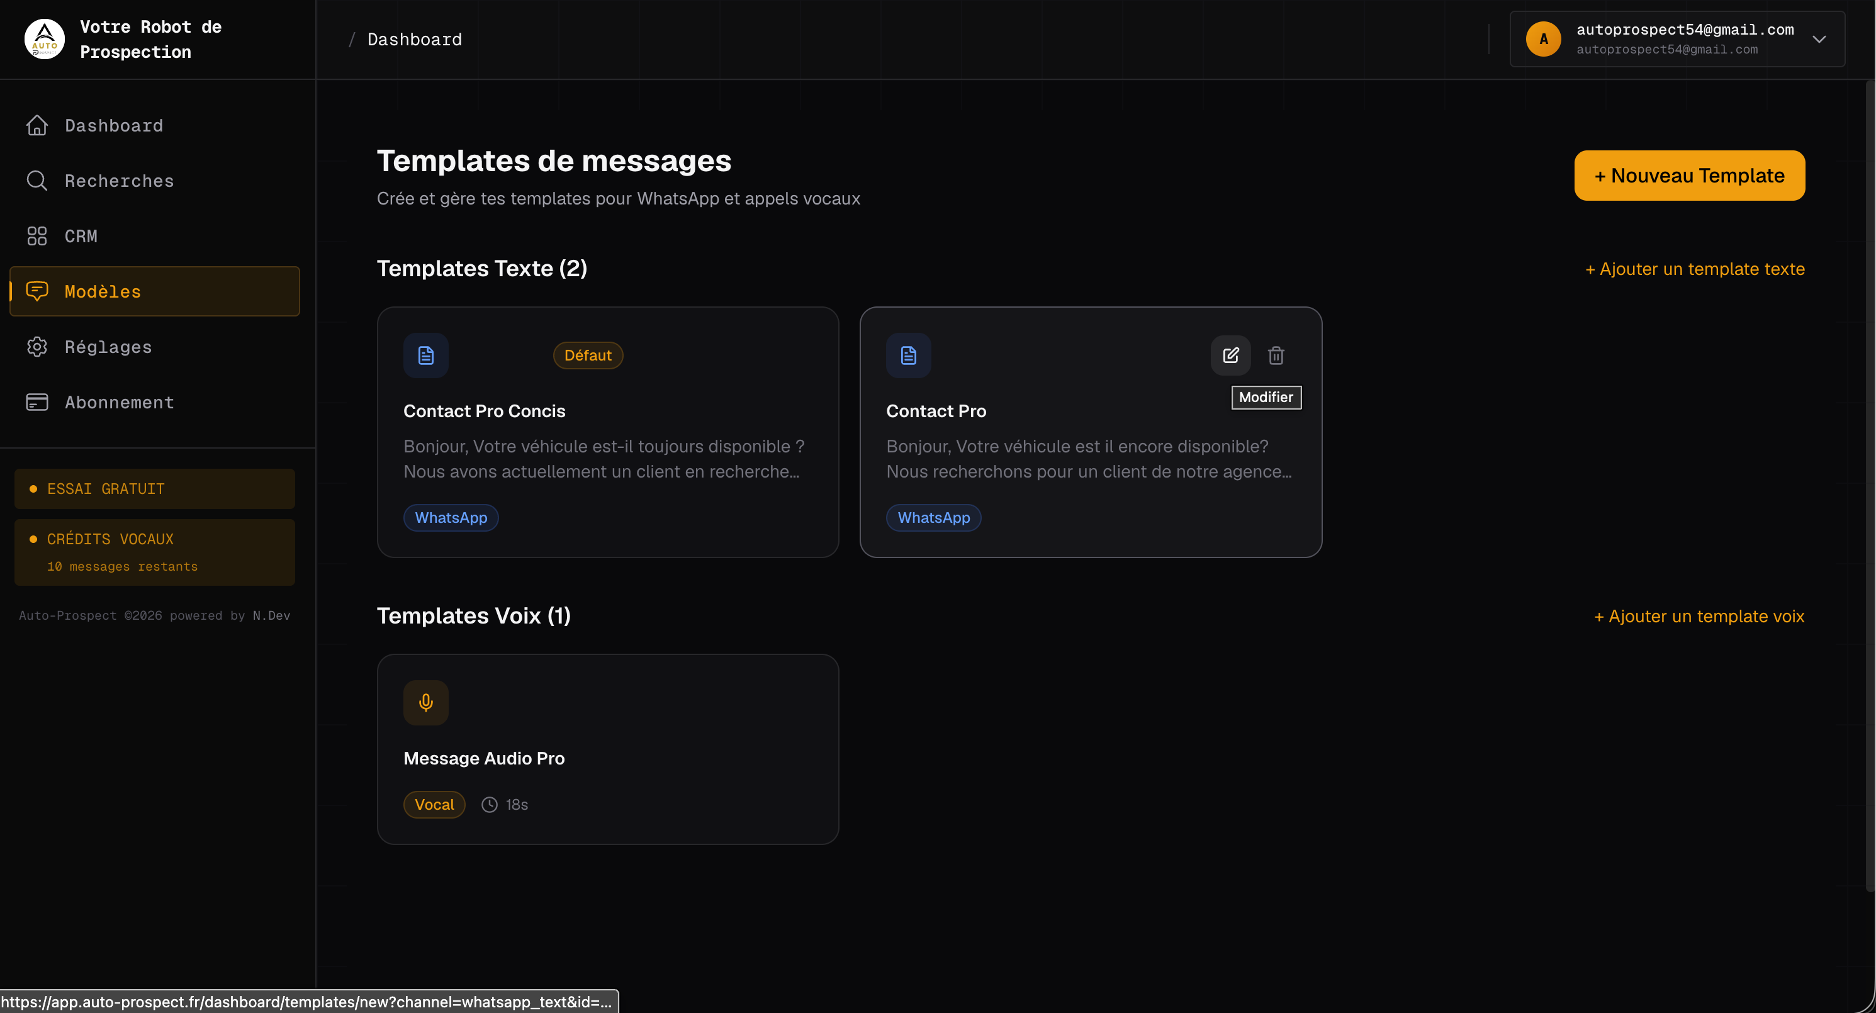Click the Templates Texte (2) heading
The height and width of the screenshot is (1013, 1876).
tap(482, 268)
